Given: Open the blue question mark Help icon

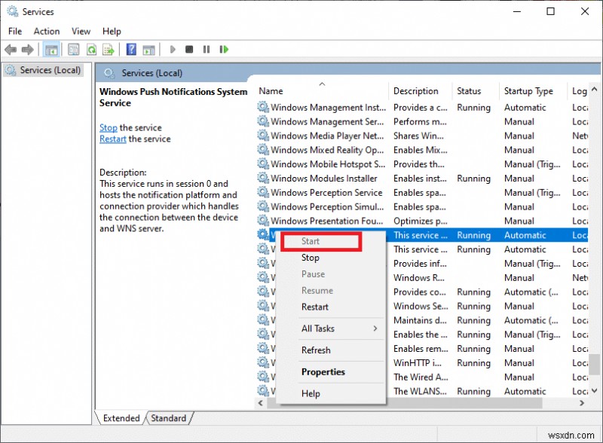Looking at the screenshot, I should (131, 50).
